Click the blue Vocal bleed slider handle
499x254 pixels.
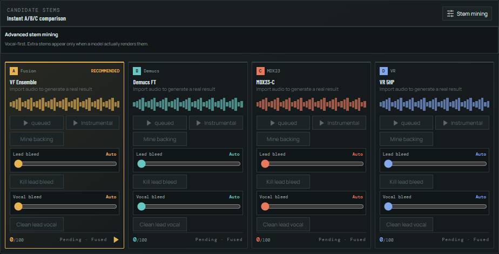click(x=388, y=206)
